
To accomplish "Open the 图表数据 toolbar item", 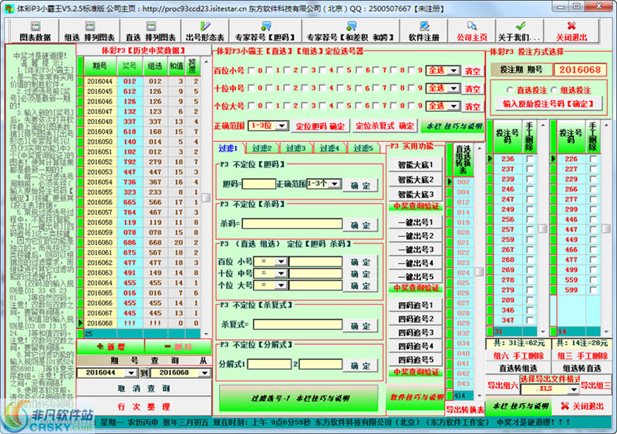I will click(x=35, y=31).
